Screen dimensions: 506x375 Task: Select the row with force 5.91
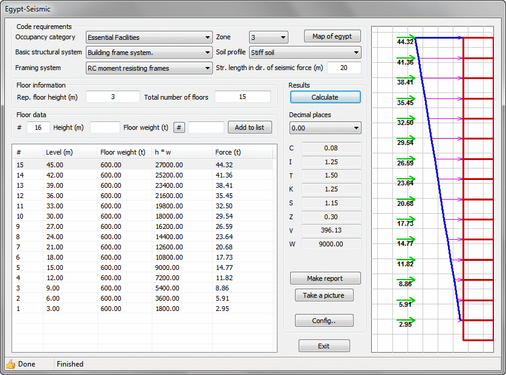(x=144, y=298)
